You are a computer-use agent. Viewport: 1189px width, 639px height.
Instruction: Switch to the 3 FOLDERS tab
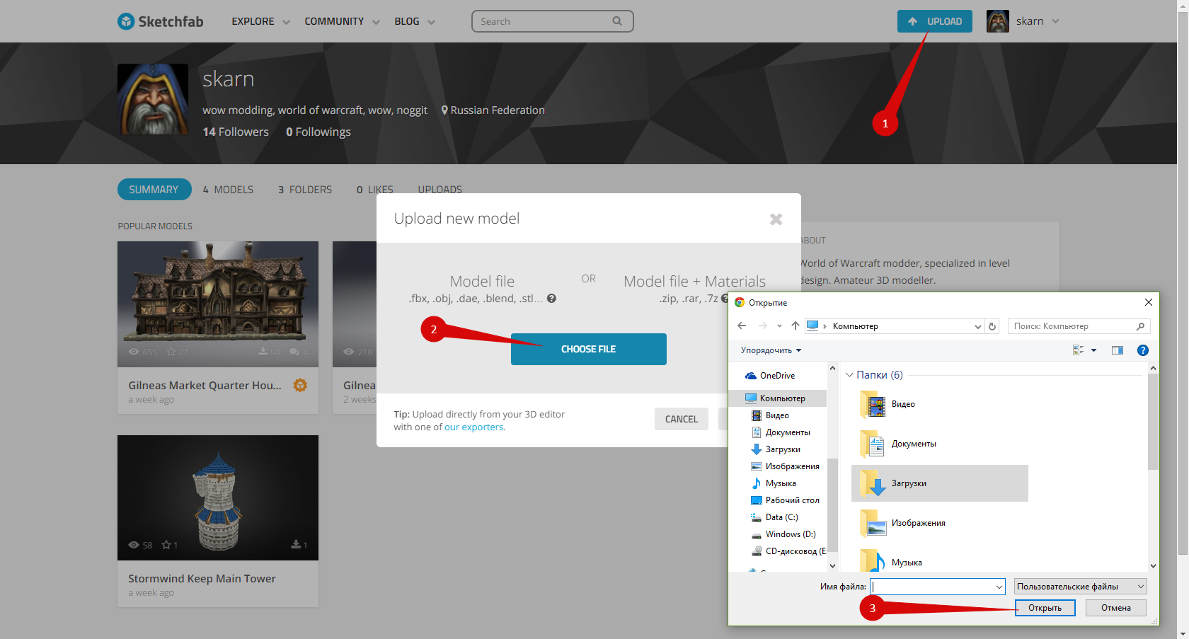[305, 190]
